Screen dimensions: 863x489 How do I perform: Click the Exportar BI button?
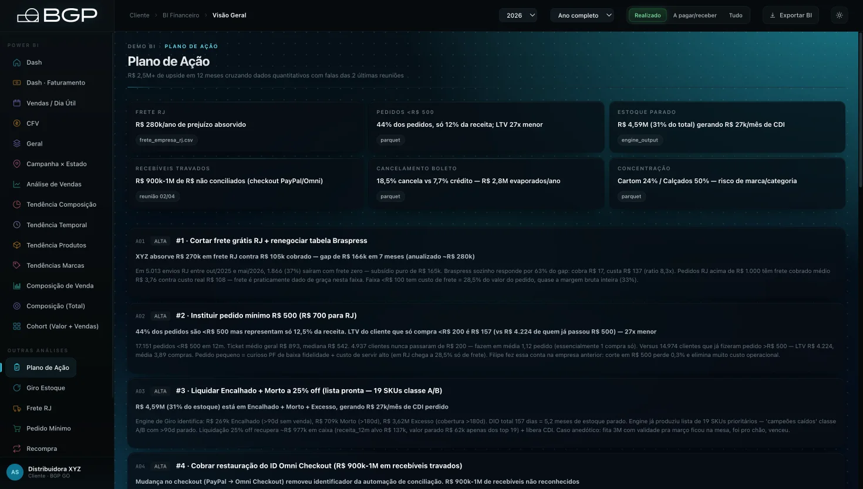(791, 15)
